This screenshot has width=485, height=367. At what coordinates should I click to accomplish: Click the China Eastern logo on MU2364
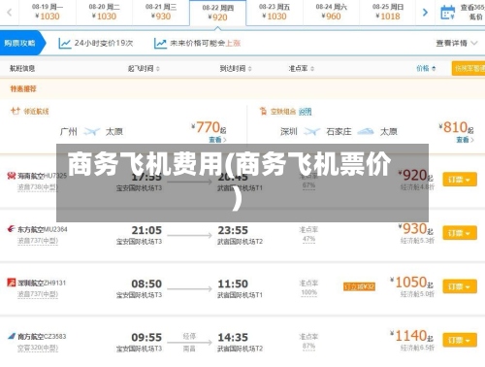[12, 229]
